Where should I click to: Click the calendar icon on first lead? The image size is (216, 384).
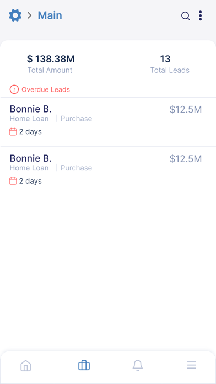(x=13, y=132)
